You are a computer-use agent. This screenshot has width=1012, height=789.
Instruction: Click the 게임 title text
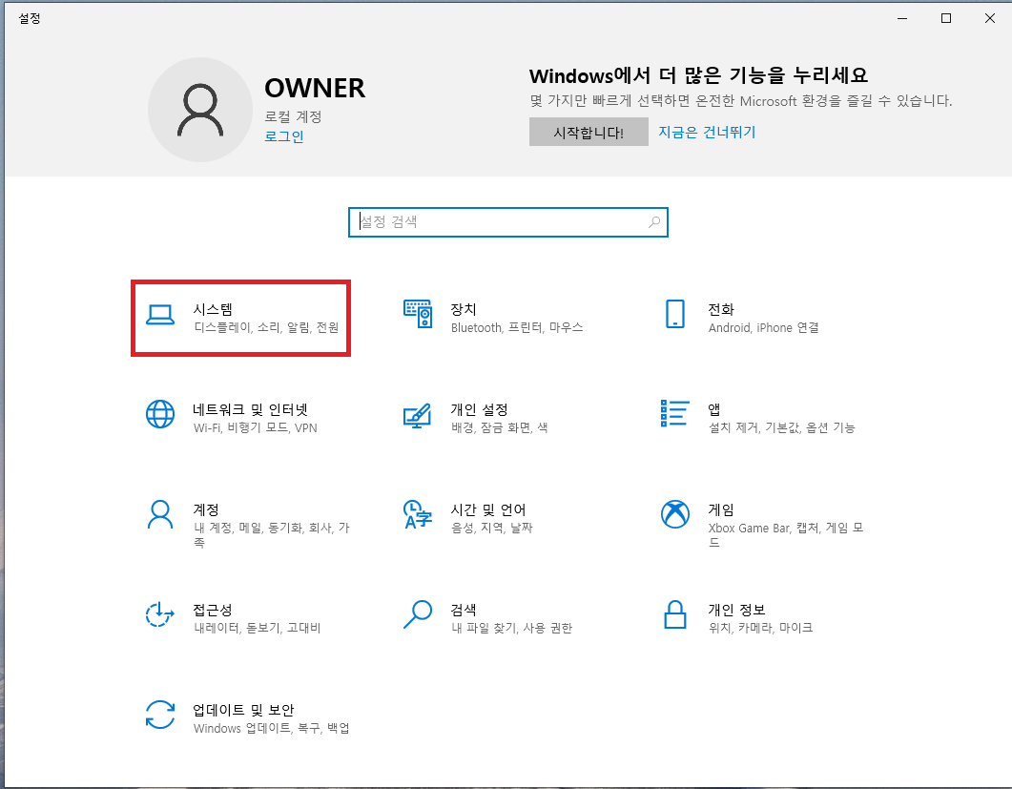pyautogui.click(x=721, y=509)
